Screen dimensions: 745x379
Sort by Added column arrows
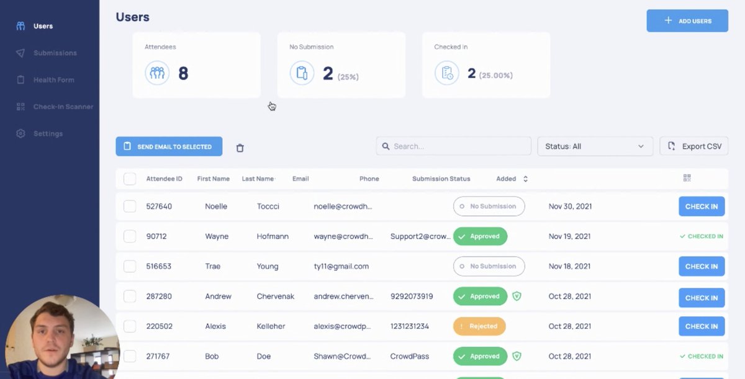click(525, 179)
